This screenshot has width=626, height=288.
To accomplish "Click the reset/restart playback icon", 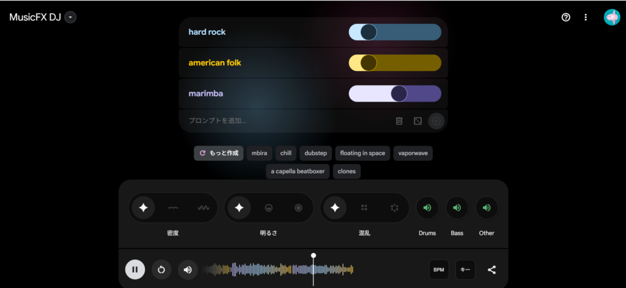I will click(161, 270).
